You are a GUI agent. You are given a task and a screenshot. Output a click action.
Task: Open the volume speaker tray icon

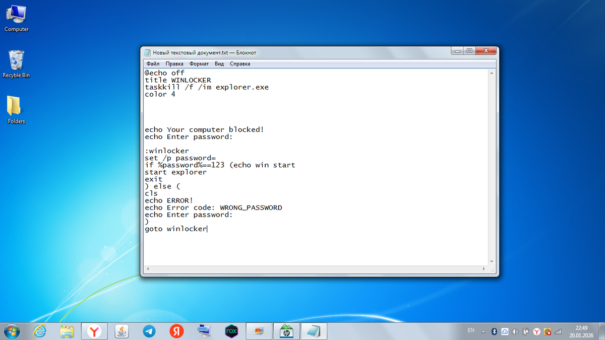pyautogui.click(x=515, y=331)
